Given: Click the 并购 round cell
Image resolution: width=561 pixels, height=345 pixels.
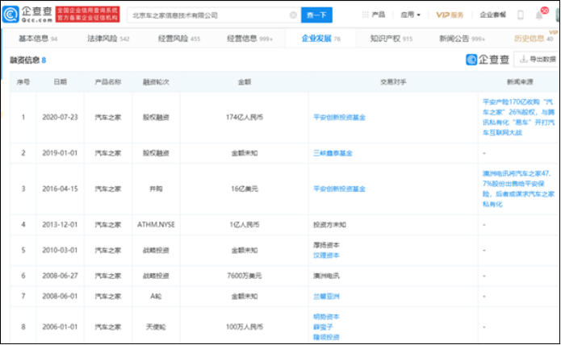Looking at the screenshot, I should pyautogui.click(x=156, y=189).
